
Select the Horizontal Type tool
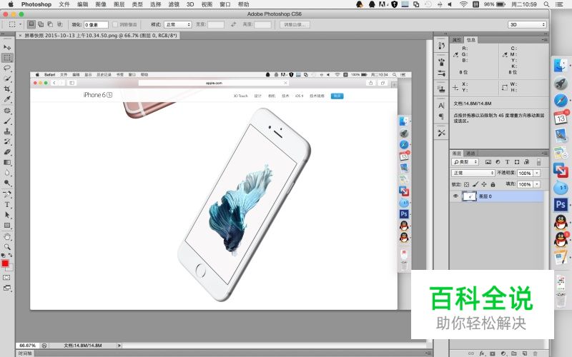point(7,204)
